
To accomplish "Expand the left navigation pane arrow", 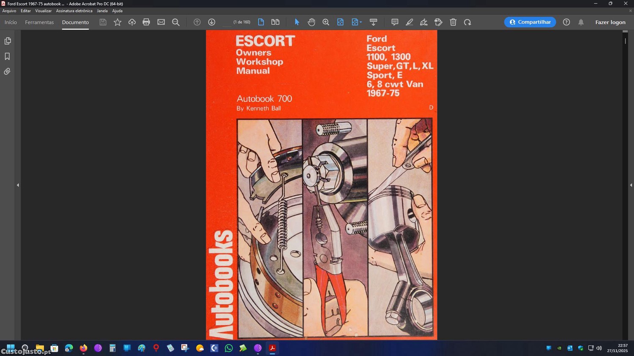I will [x=18, y=185].
